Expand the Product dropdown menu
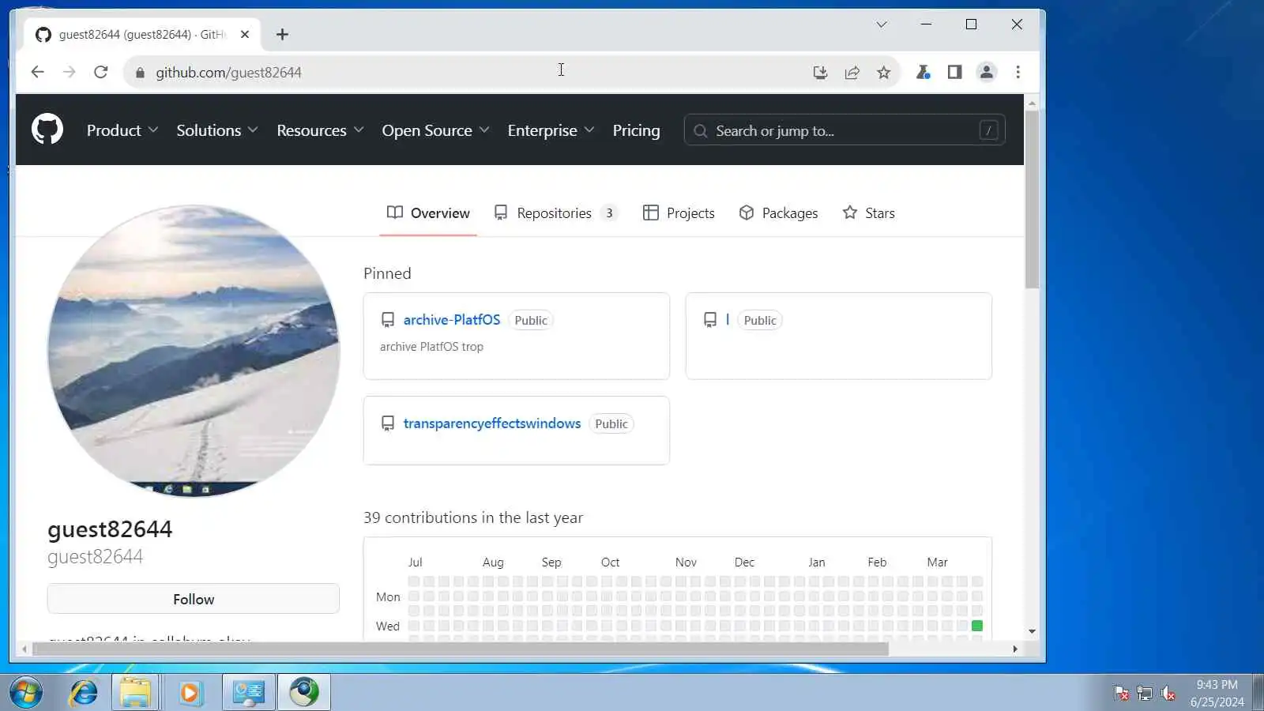 pos(122,130)
